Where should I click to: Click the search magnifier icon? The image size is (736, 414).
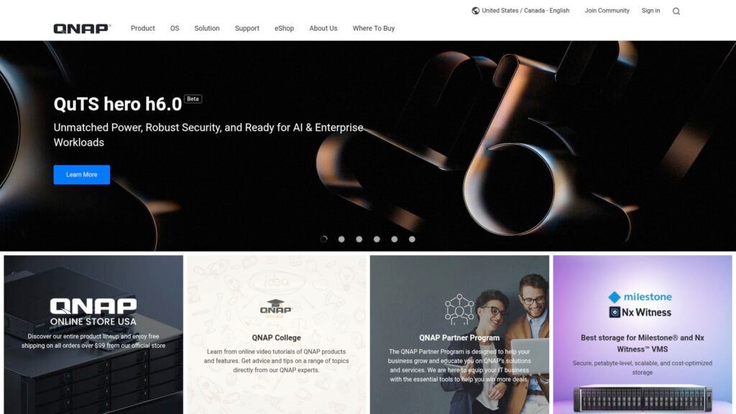pos(676,11)
